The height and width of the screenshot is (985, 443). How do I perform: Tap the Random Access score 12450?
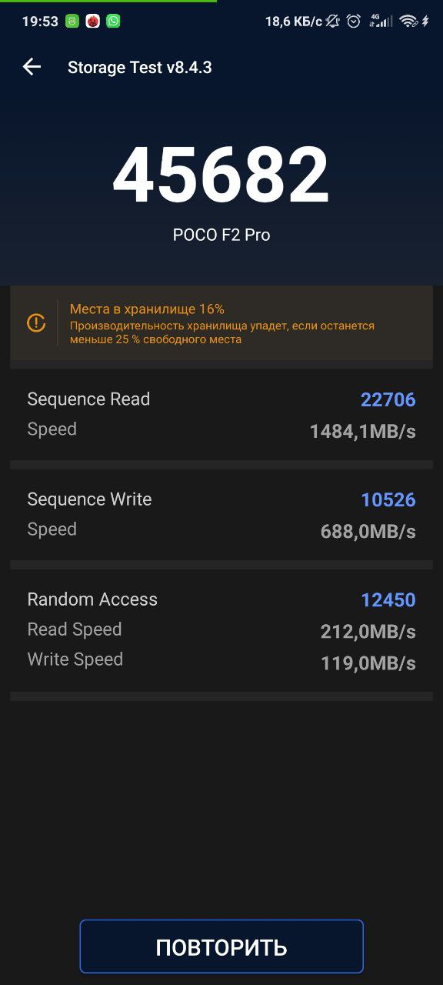click(x=388, y=599)
